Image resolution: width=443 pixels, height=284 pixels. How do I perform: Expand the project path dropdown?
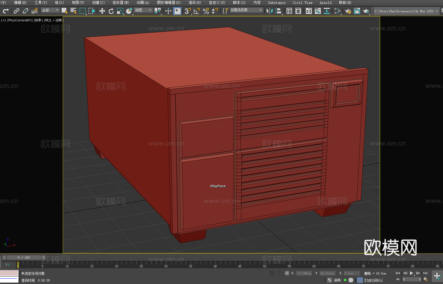click(437, 11)
